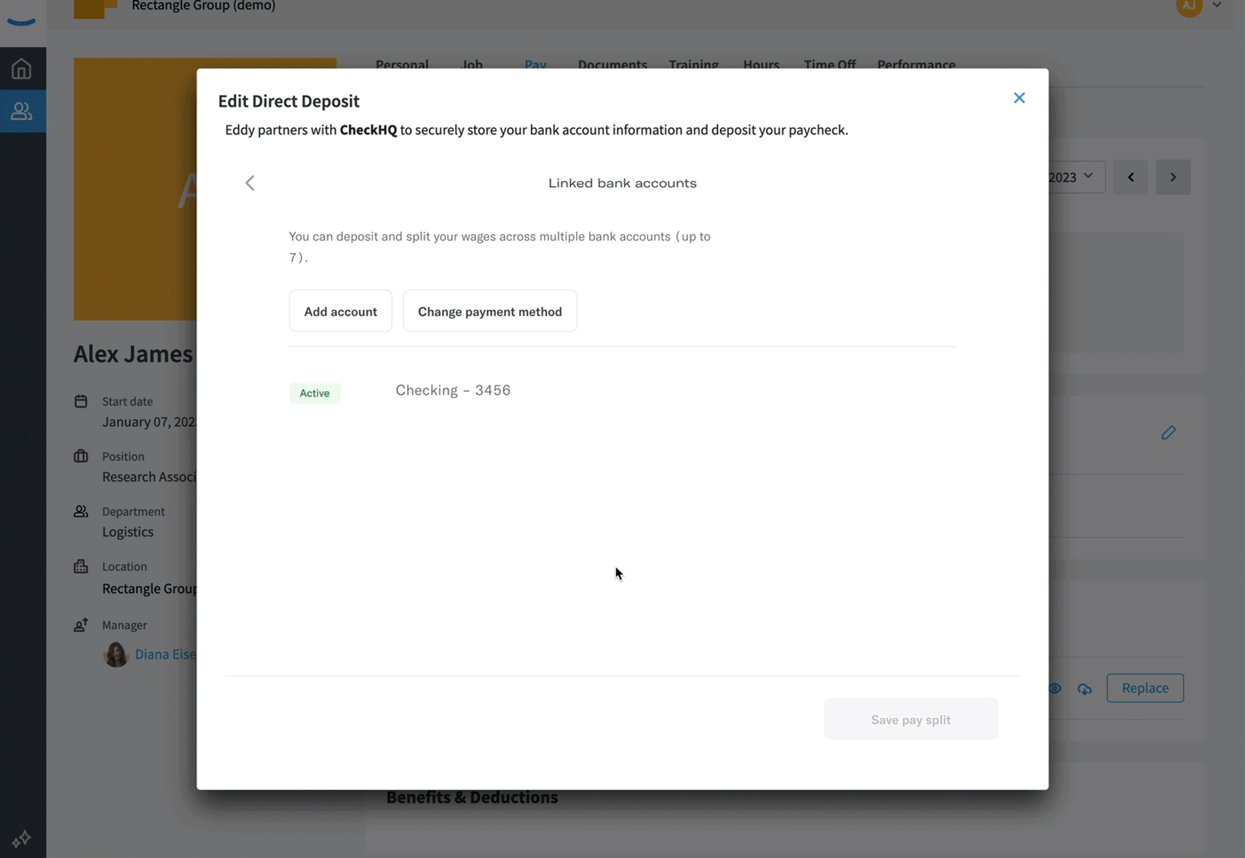Select the Checking - 3456 account row
The image size is (1245, 858).
point(622,391)
